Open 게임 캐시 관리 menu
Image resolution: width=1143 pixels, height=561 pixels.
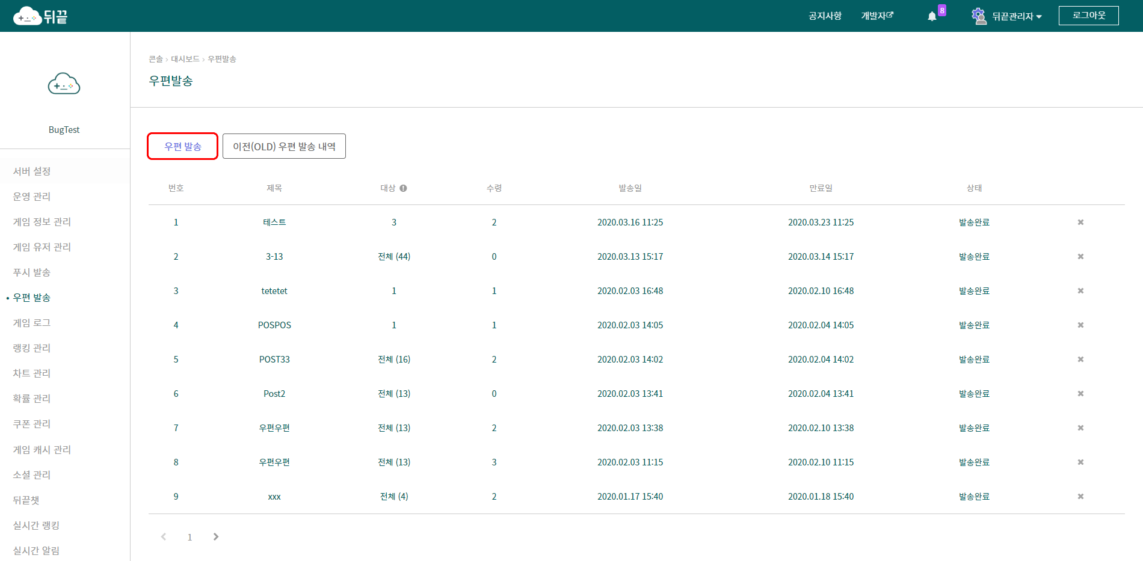click(42, 450)
